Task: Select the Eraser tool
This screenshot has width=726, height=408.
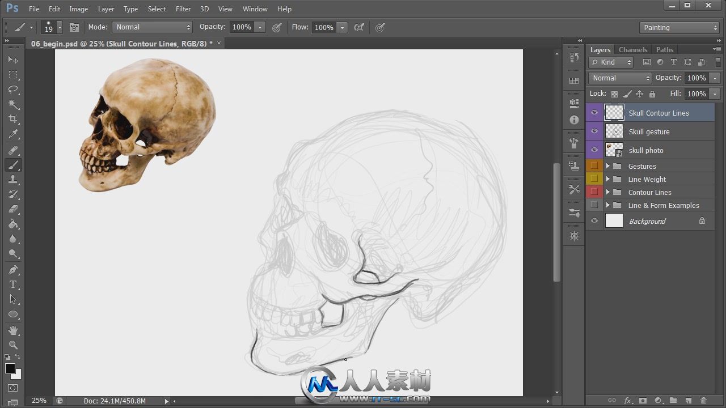Action: [x=13, y=209]
